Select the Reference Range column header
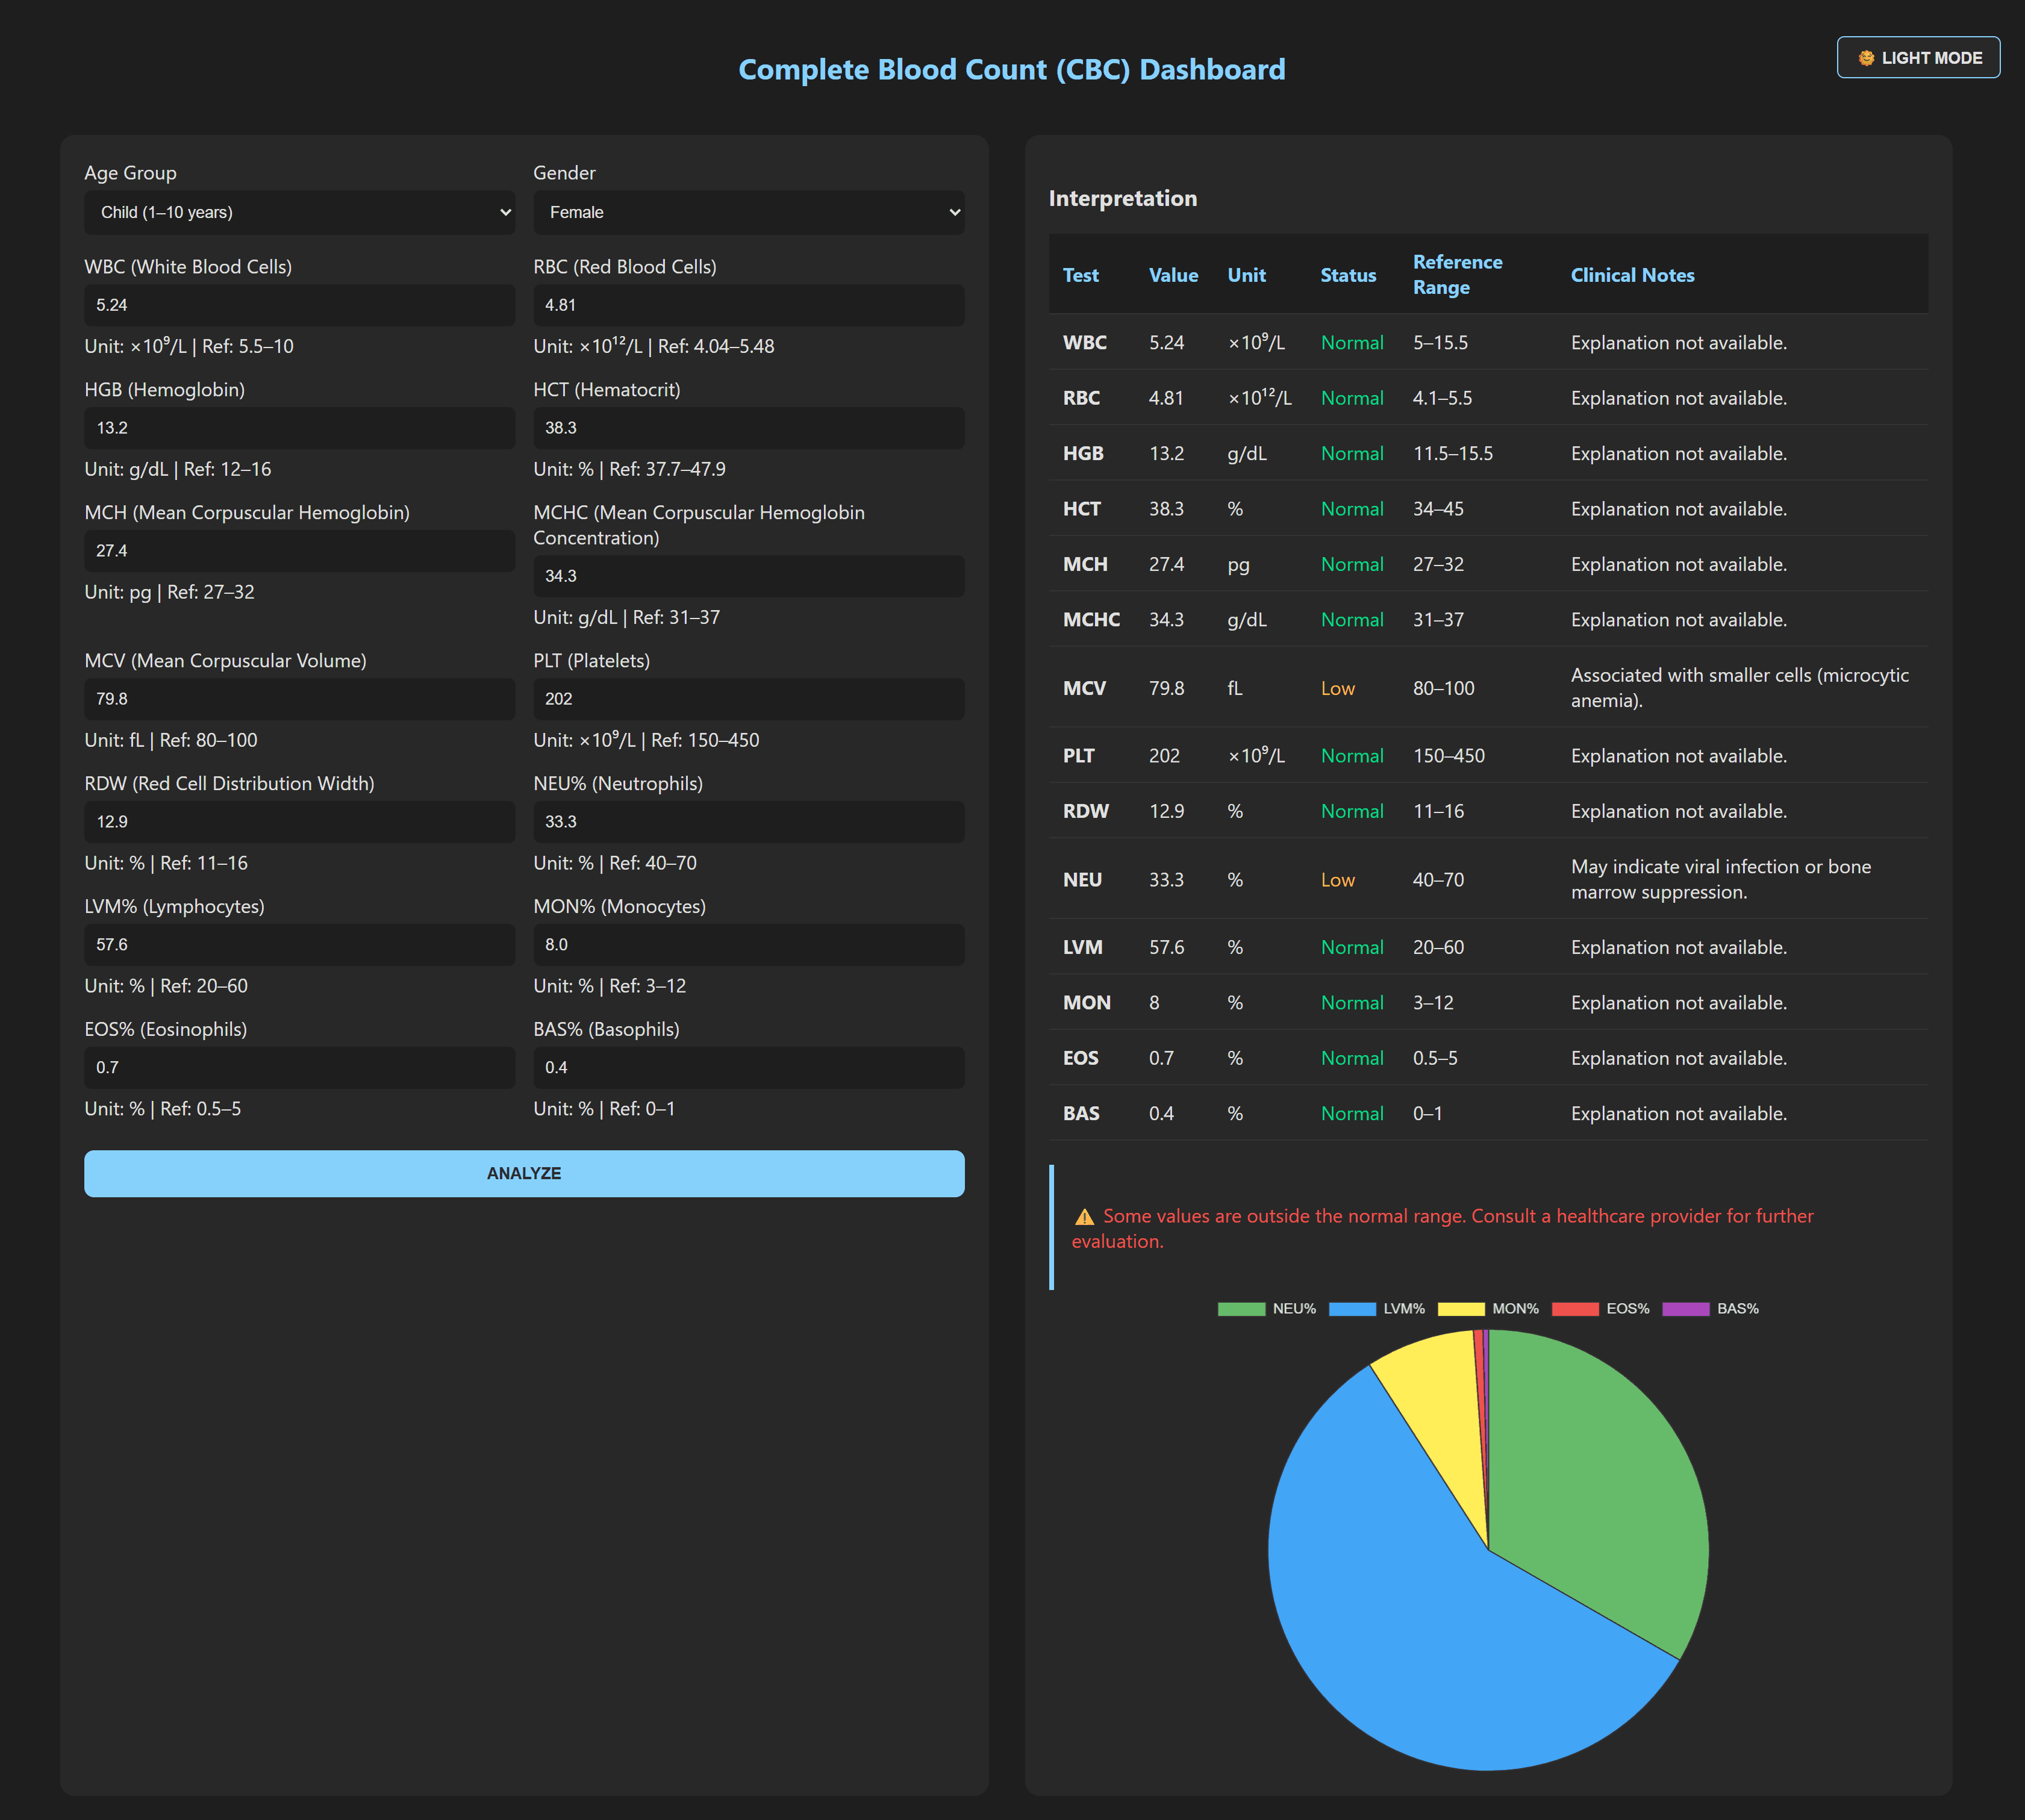 [1457, 274]
